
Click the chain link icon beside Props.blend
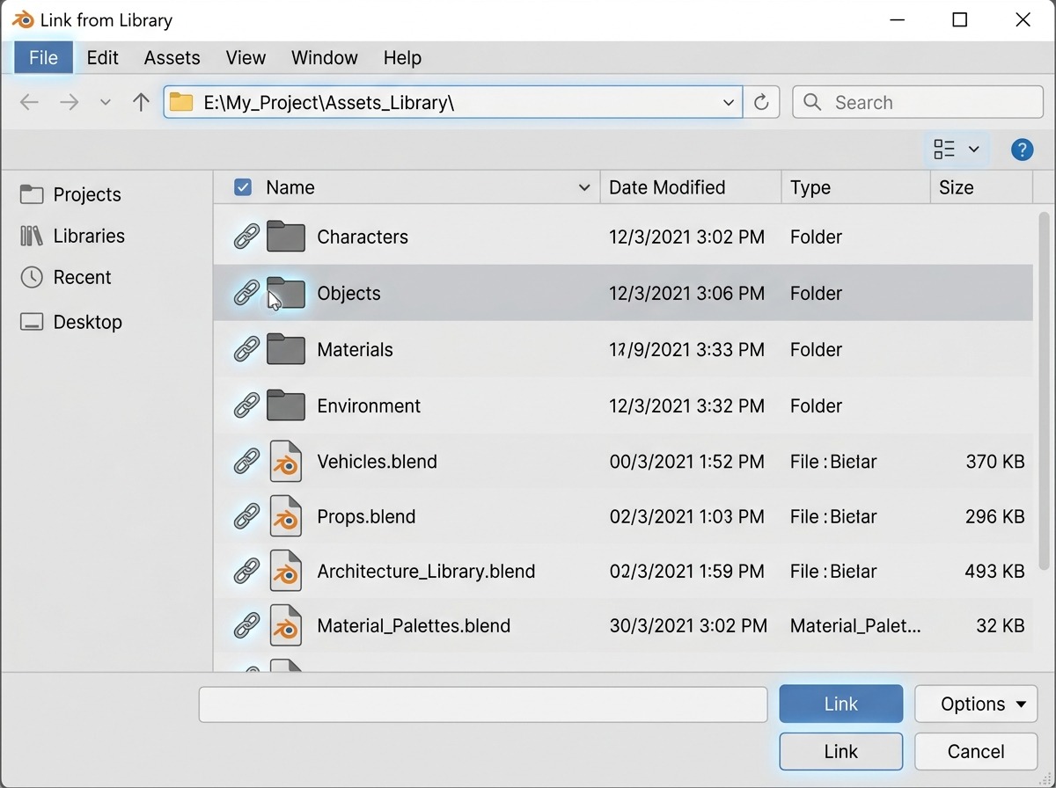[246, 516]
